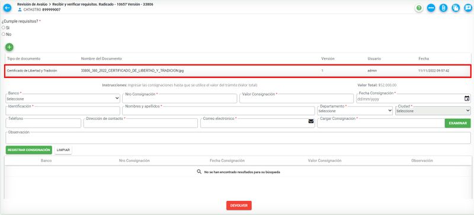The image size is (474, 215).
Task: Open the Banco dropdown
Action: click(63, 98)
